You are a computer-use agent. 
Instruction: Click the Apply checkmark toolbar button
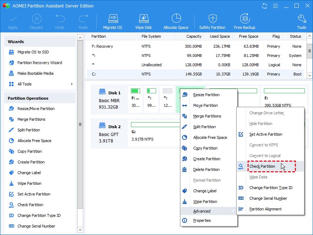tap(13, 22)
